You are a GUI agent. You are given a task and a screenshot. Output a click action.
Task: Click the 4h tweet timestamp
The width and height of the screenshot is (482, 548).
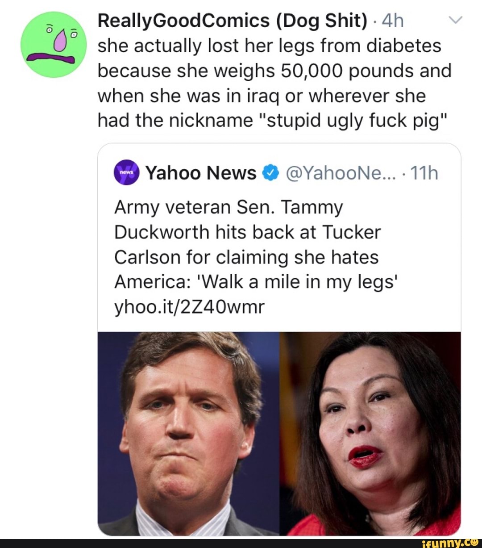pos(393,21)
